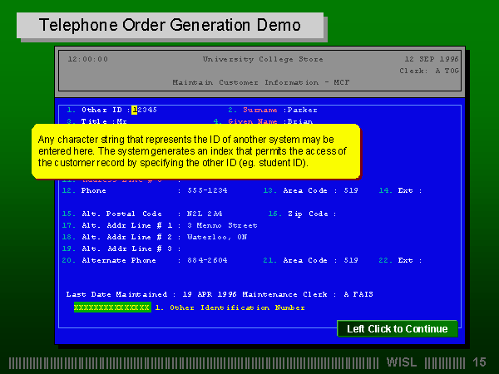Click the green XXXXXXXXXXXXXX highlighted prompt field
499x374 pixels.
pyautogui.click(x=111, y=308)
